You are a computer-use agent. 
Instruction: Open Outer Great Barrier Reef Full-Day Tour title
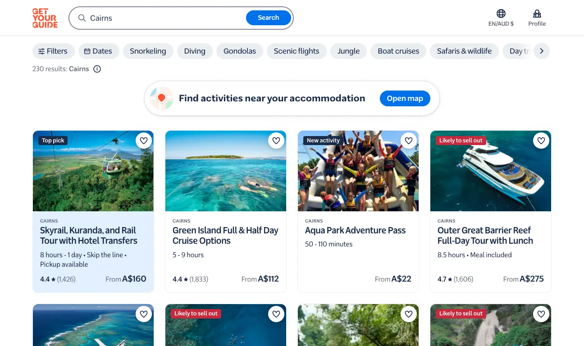(485, 235)
